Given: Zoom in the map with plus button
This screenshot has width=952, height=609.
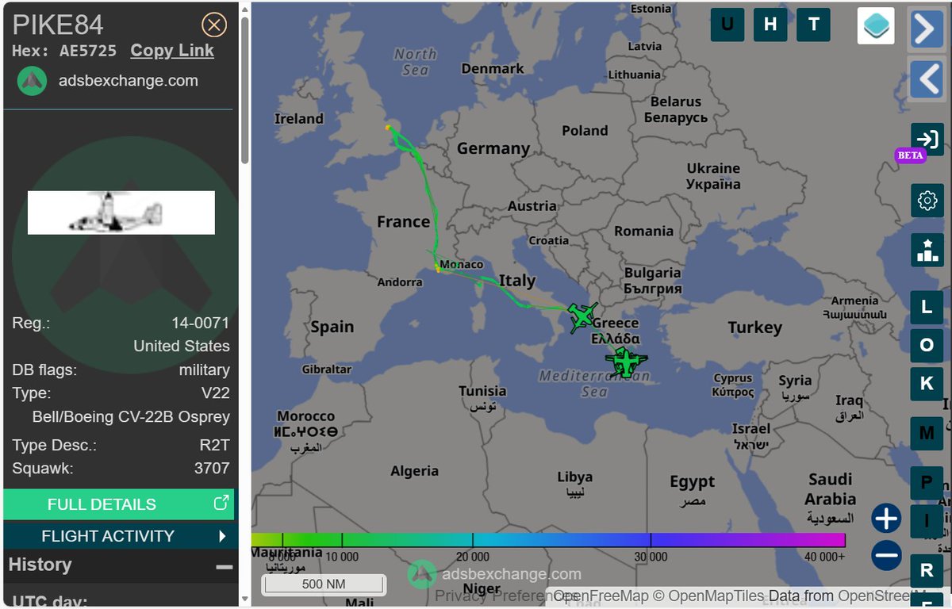Looking at the screenshot, I should coord(886,519).
